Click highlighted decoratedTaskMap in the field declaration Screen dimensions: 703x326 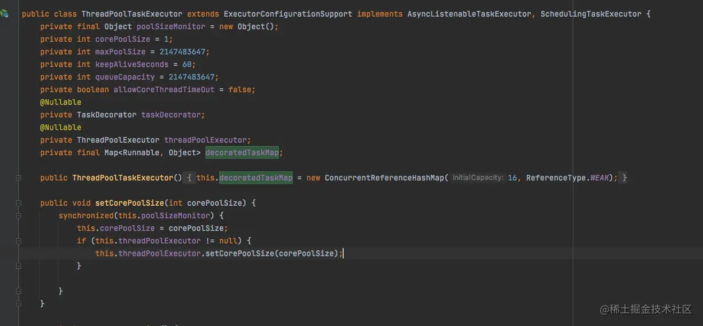[242, 152]
